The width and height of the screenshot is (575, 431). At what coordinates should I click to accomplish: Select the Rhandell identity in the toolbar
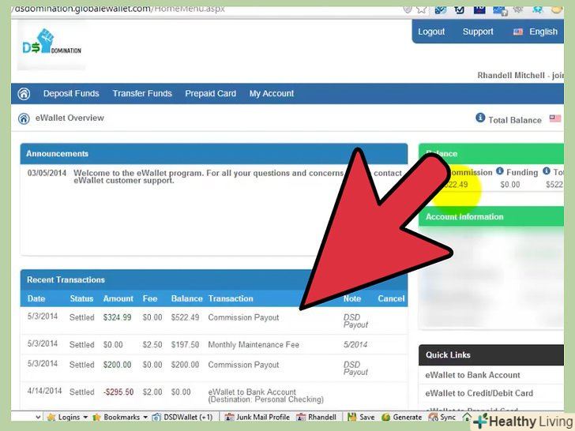(x=317, y=417)
